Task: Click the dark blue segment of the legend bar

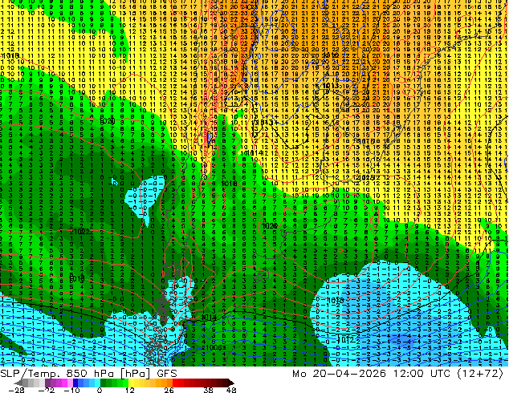Action: pyautogui.click(x=75, y=383)
